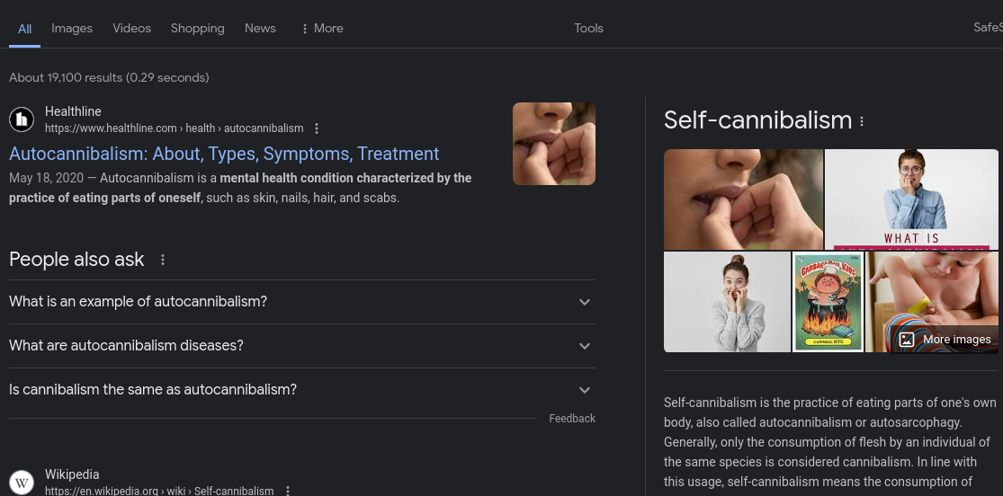Image resolution: width=1003 pixels, height=496 pixels.
Task: Open the Healthline result thumbnail image
Action: coord(554,144)
